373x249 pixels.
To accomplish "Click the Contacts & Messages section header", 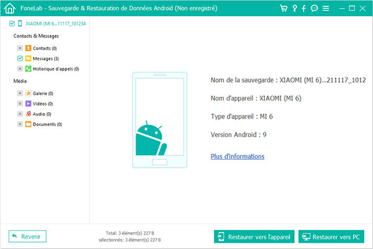I will [36, 36].
